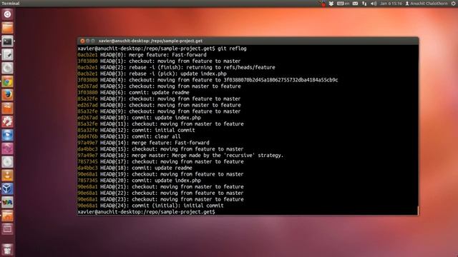
Task: Click the Dropbox indicator in top panel
Action: coord(331,4)
